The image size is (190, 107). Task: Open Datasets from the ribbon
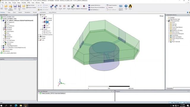[x=110, y=7]
